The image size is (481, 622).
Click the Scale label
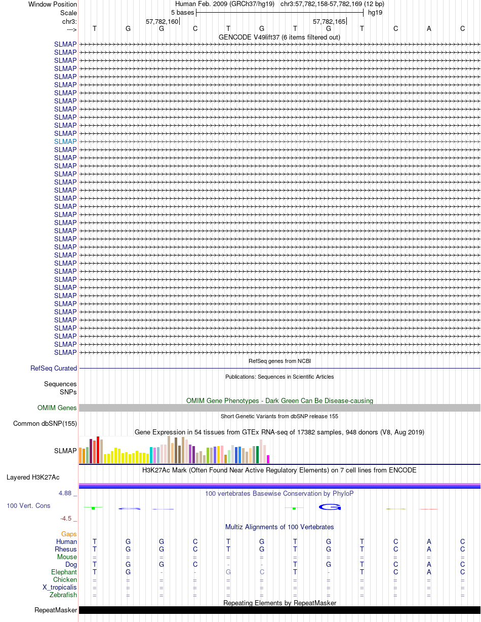68,13
